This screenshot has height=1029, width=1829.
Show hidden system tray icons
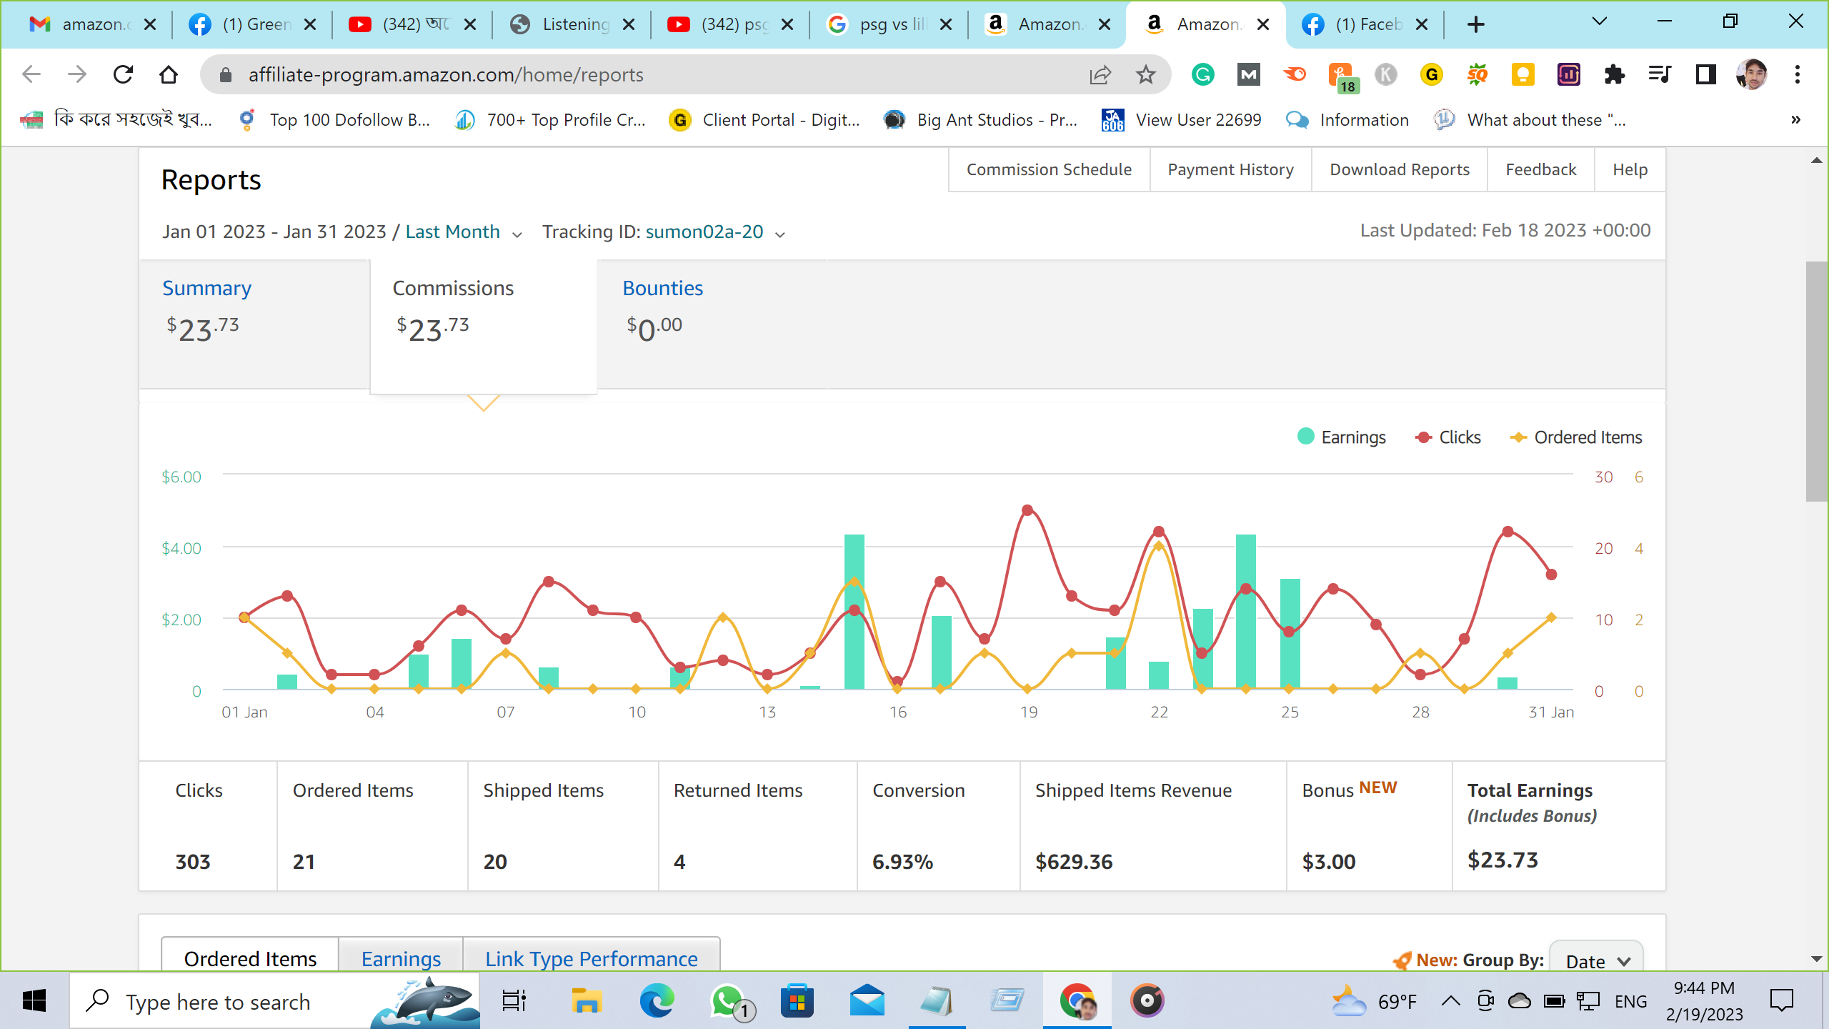coord(1450,1002)
